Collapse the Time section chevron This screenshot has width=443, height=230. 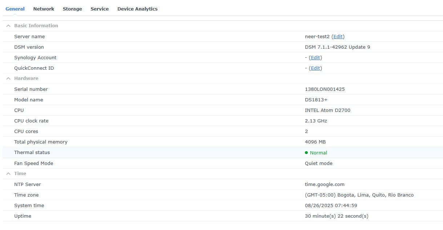[x=8, y=174]
